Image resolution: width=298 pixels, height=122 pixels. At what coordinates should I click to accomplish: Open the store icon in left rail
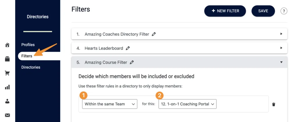pyautogui.click(x=8, y=59)
